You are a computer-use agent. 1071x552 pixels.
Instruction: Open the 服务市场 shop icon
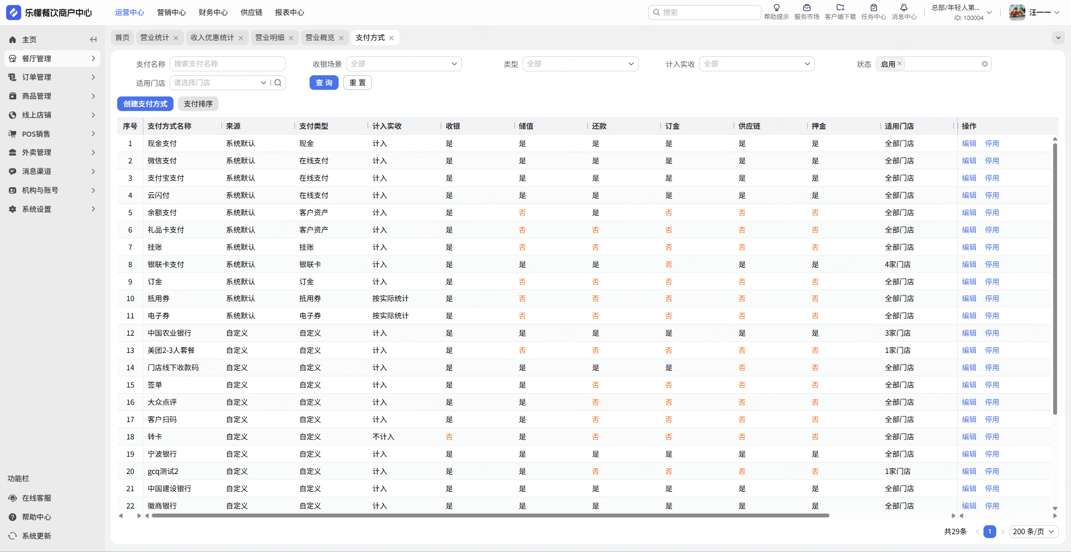click(x=807, y=8)
